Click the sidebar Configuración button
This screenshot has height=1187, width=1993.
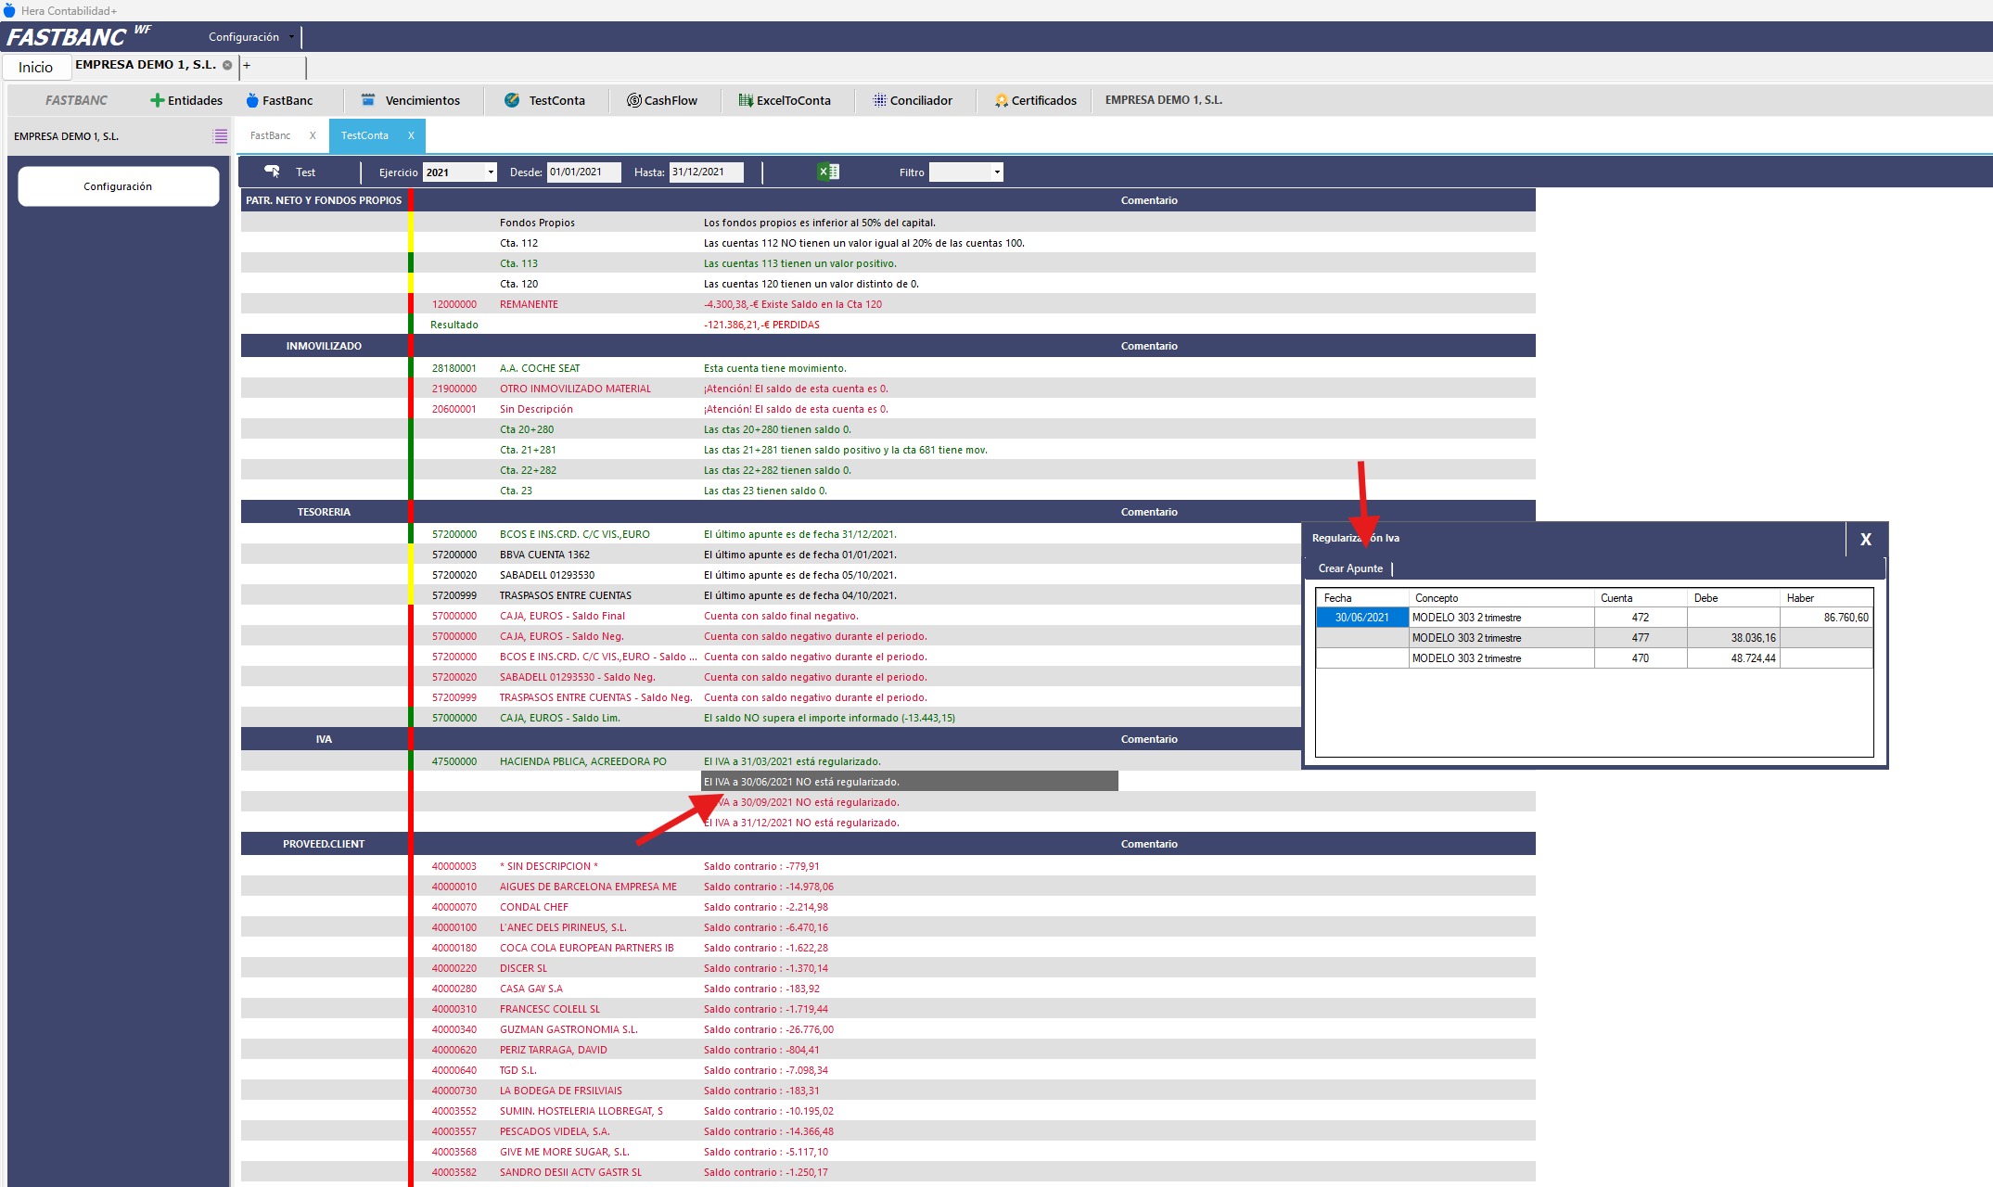point(118,186)
